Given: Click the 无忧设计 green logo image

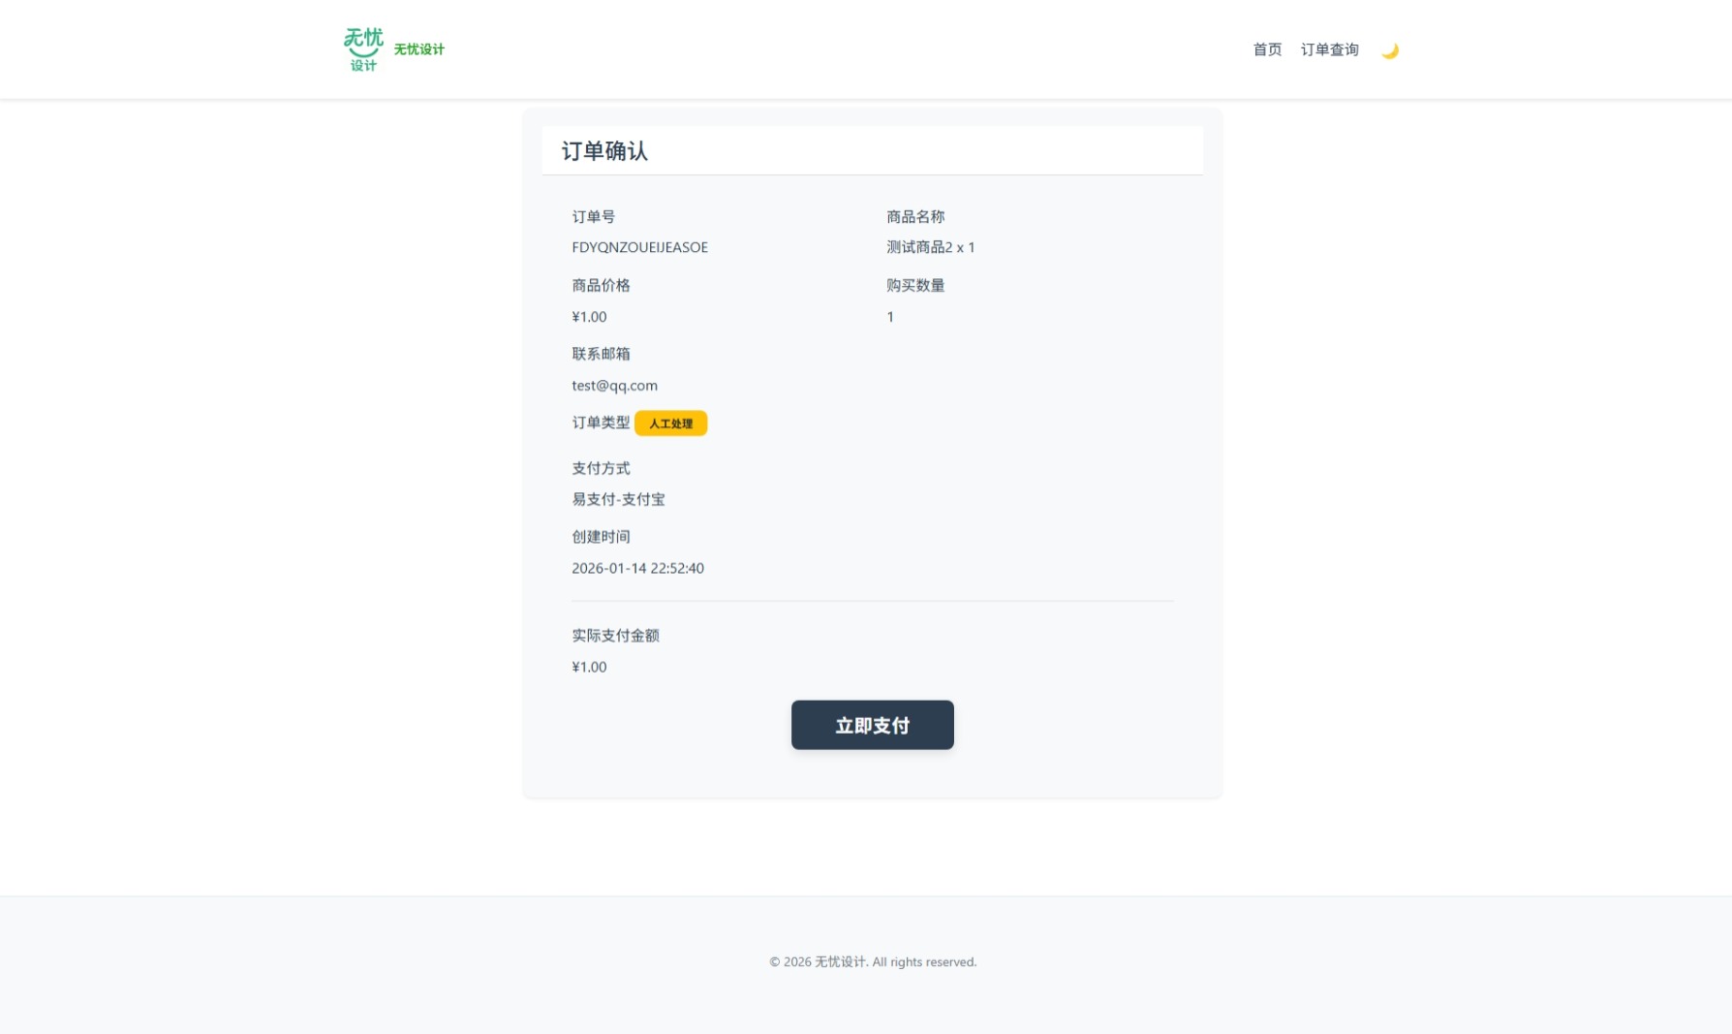Looking at the screenshot, I should click(363, 49).
